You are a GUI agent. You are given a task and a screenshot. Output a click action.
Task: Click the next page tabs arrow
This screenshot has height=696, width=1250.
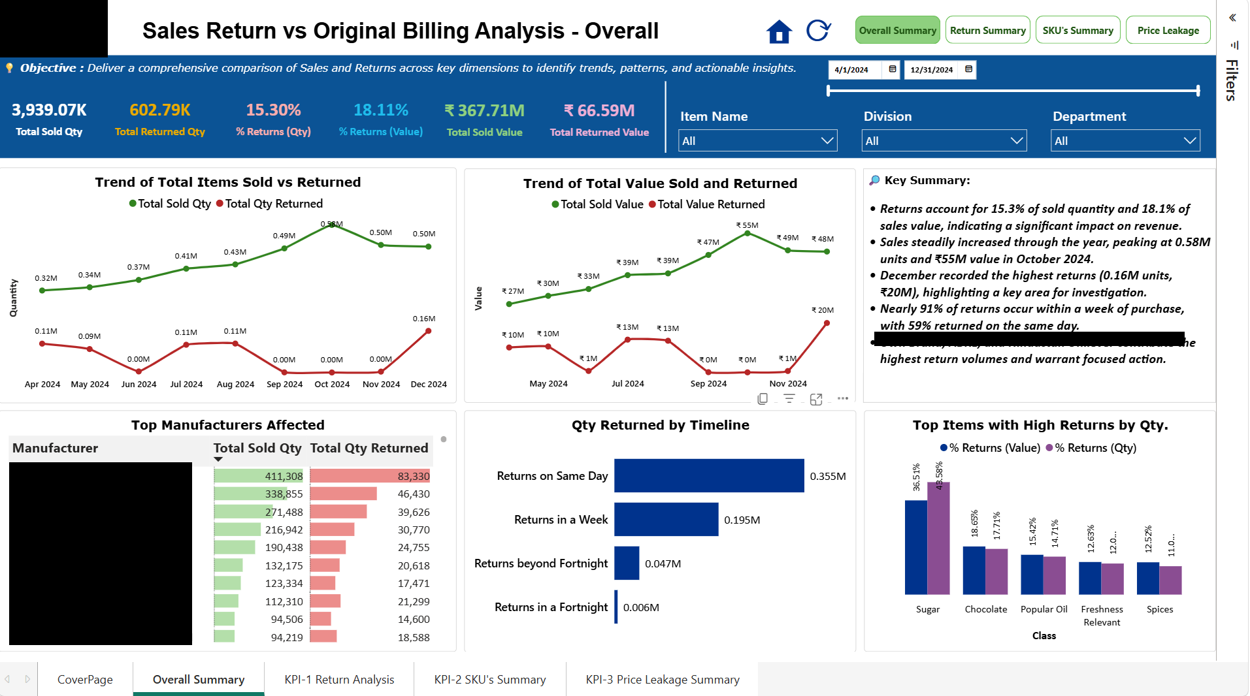[x=27, y=679]
